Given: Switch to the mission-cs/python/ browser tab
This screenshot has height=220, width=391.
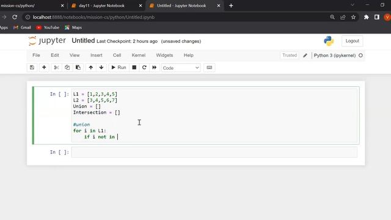Looking at the screenshot, I should point(18,5).
